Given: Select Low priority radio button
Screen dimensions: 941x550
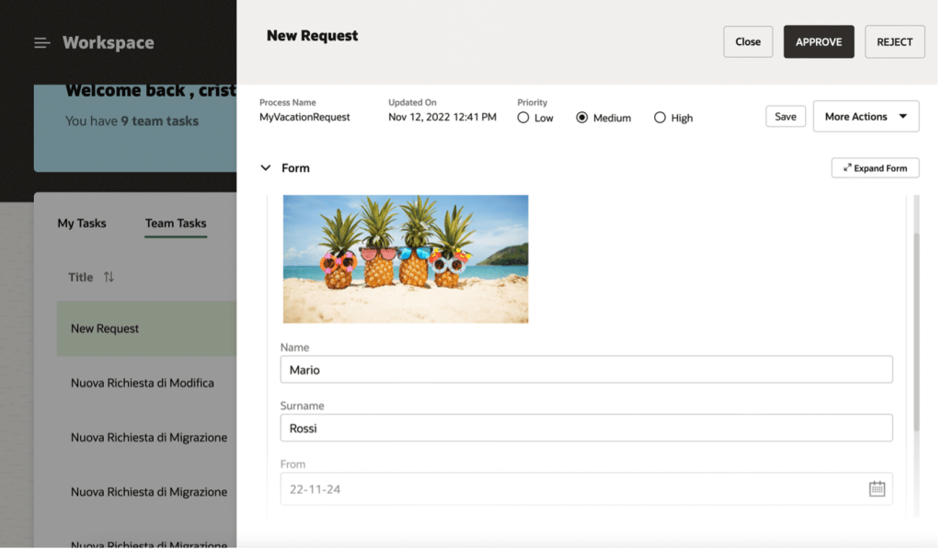Looking at the screenshot, I should [523, 118].
